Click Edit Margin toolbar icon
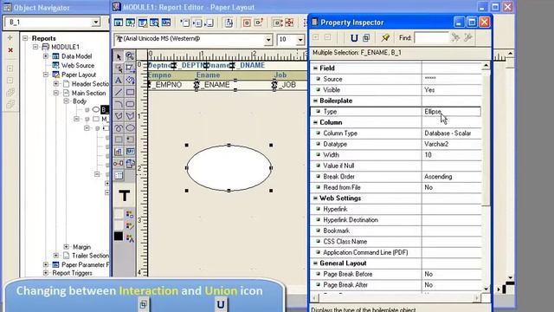This screenshot has height=312, width=554. click(x=229, y=23)
